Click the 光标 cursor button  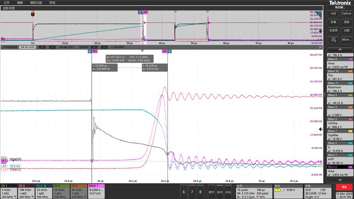334,13
